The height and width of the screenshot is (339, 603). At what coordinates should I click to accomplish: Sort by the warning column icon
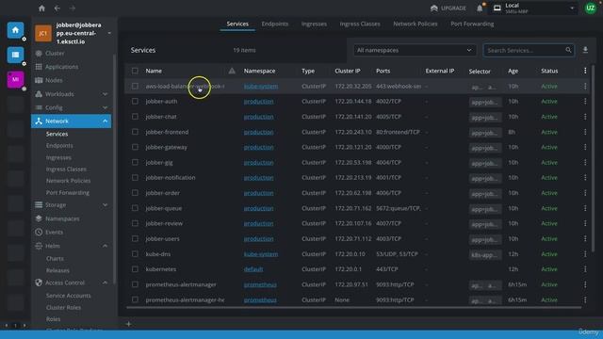coord(232,71)
